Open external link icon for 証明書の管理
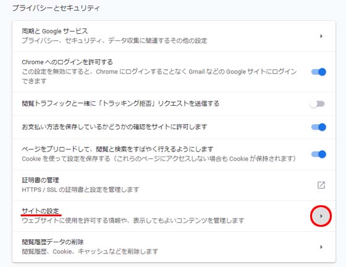Image resolution: width=346 pixels, height=267 pixels. [x=321, y=185]
